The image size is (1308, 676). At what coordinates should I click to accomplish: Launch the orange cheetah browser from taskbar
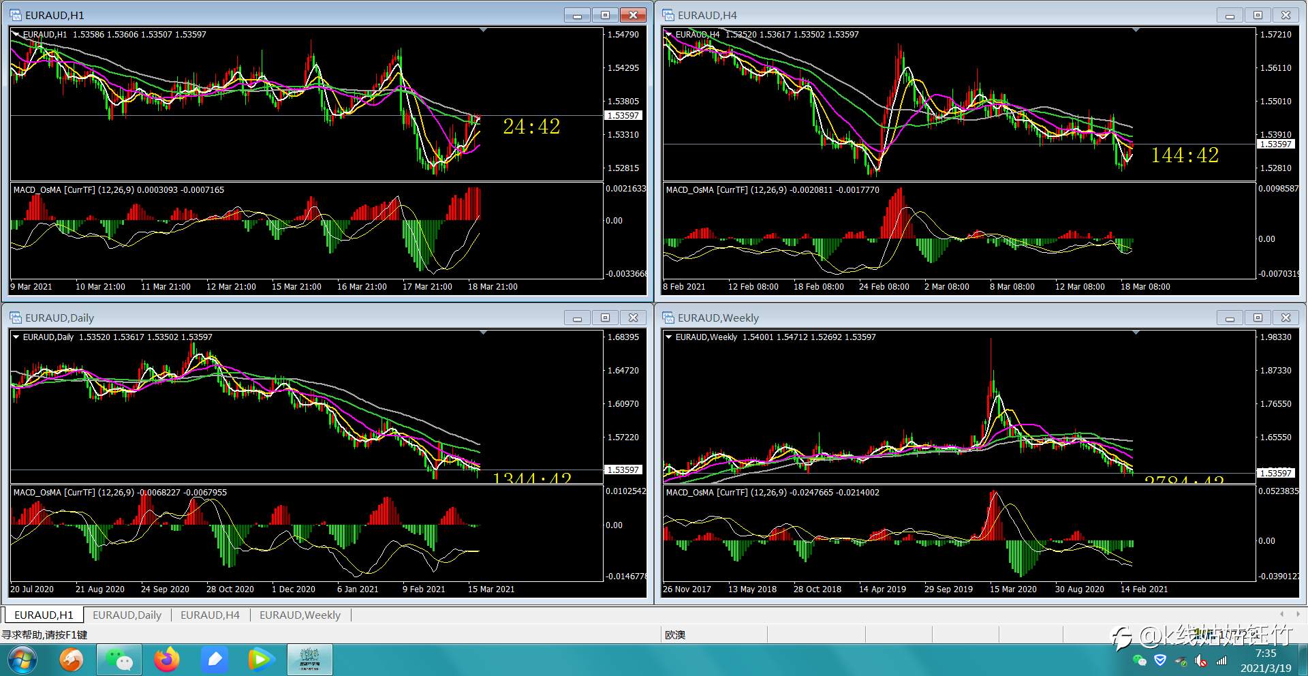[x=71, y=660]
